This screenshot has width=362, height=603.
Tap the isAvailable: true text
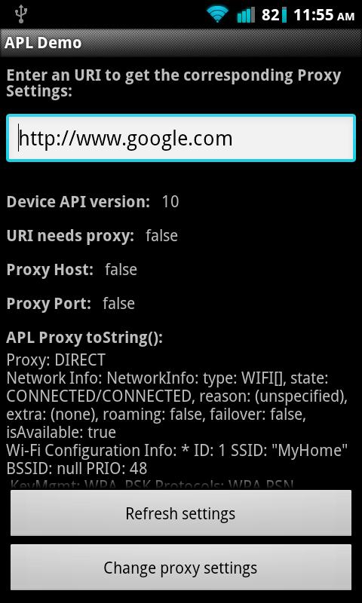[61, 432]
